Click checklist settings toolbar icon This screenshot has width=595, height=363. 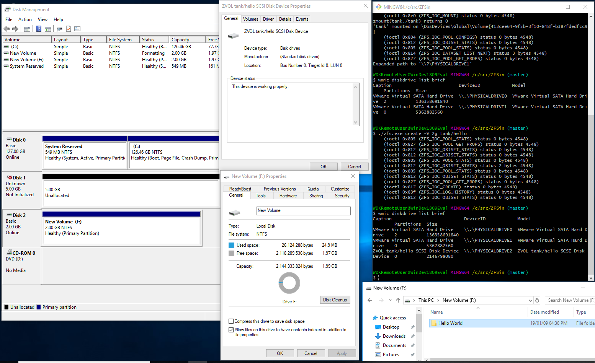[x=77, y=29]
